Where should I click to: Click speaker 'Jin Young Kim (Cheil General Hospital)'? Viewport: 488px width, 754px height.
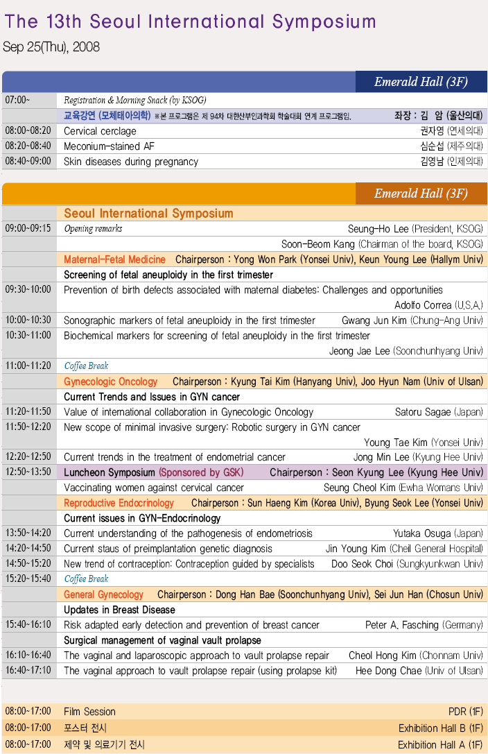click(x=404, y=549)
